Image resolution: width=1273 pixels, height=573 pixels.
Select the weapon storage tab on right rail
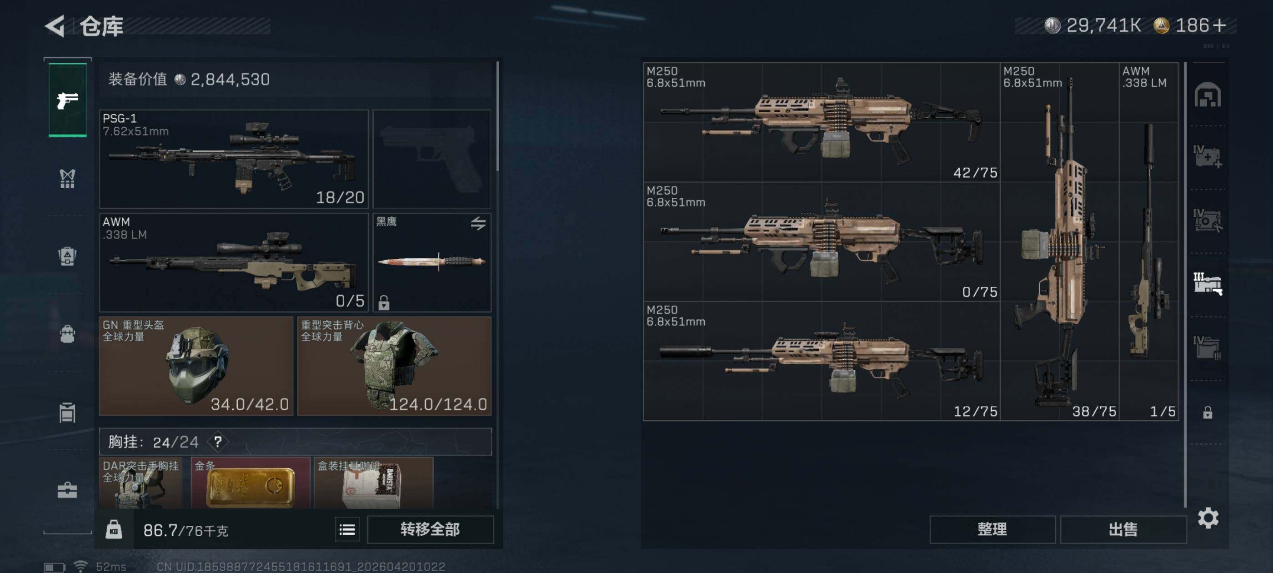1208,283
